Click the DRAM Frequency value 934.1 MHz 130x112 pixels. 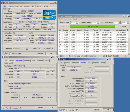click(x=91, y=79)
